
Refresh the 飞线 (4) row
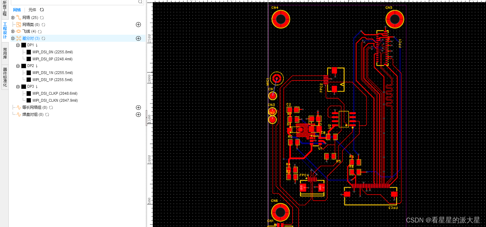(x=40, y=32)
